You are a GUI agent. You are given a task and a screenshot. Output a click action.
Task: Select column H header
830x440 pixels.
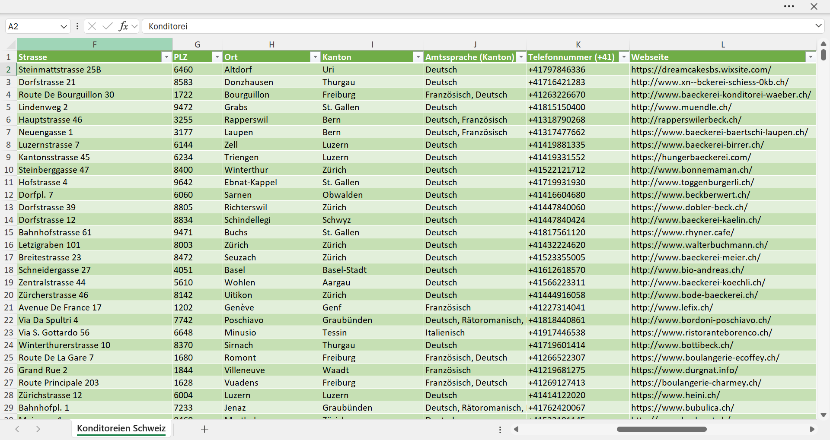coord(272,44)
